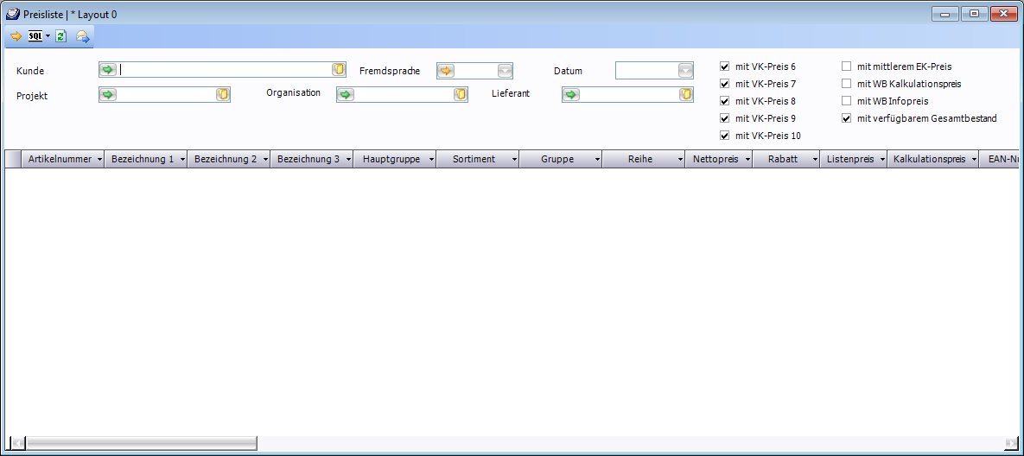Click the green arrow in Kunde field
This screenshot has height=456, width=1024.
click(108, 70)
